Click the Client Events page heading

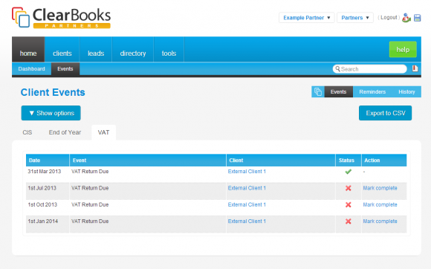click(53, 92)
